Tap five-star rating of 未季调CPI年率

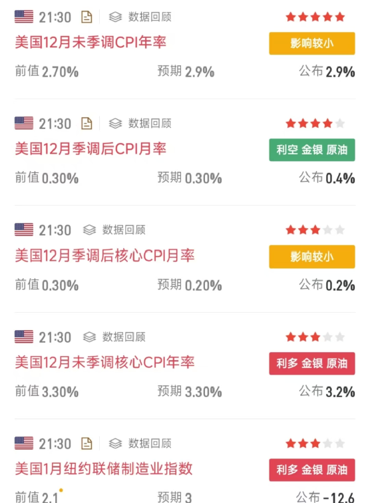point(315,17)
